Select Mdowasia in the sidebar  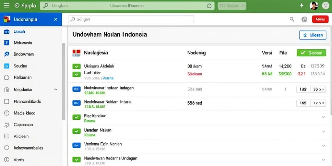(x=23, y=43)
